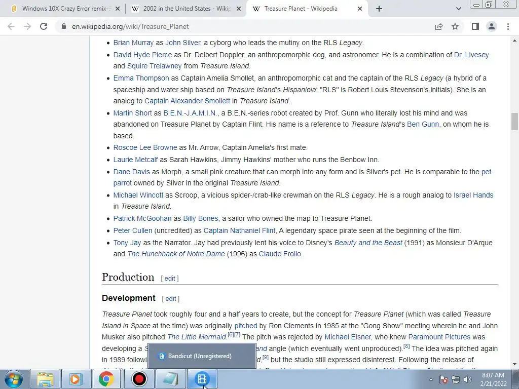The width and height of the screenshot is (519, 389).
Task: Open the Dr. Livesey link
Action: [471, 55]
